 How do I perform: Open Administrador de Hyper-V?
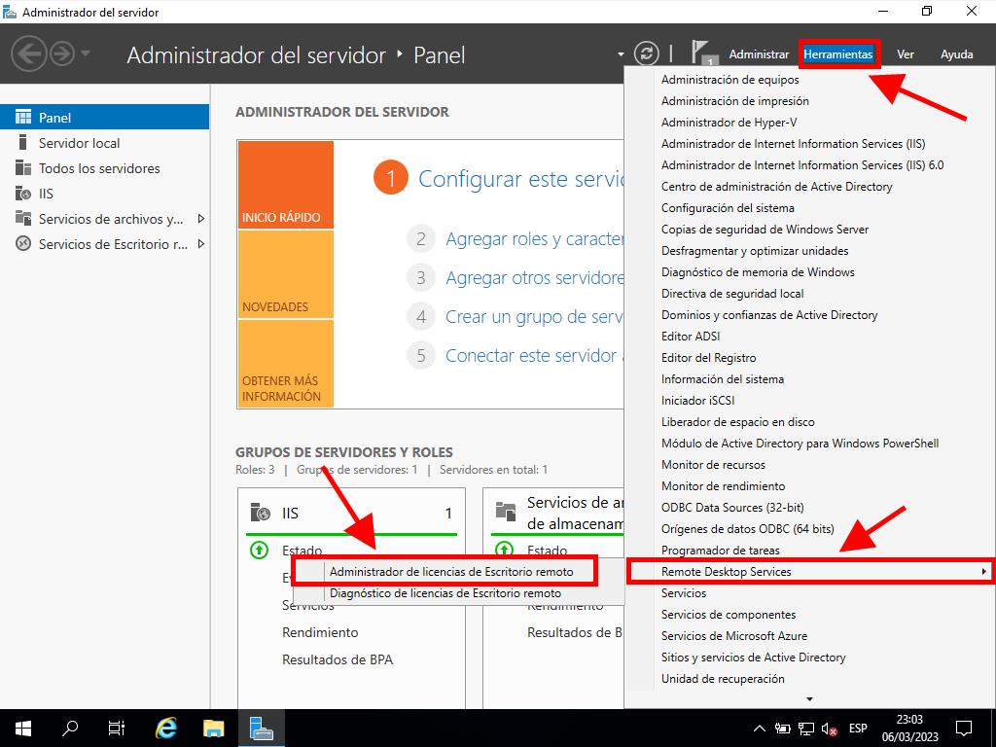pyautogui.click(x=729, y=123)
